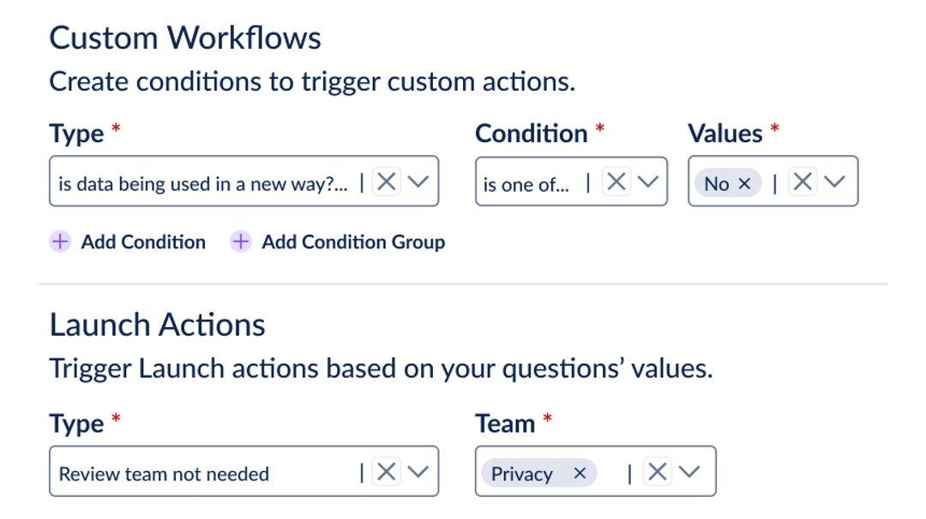Clear all selections in the Team field
926x519 pixels.
[x=658, y=471]
